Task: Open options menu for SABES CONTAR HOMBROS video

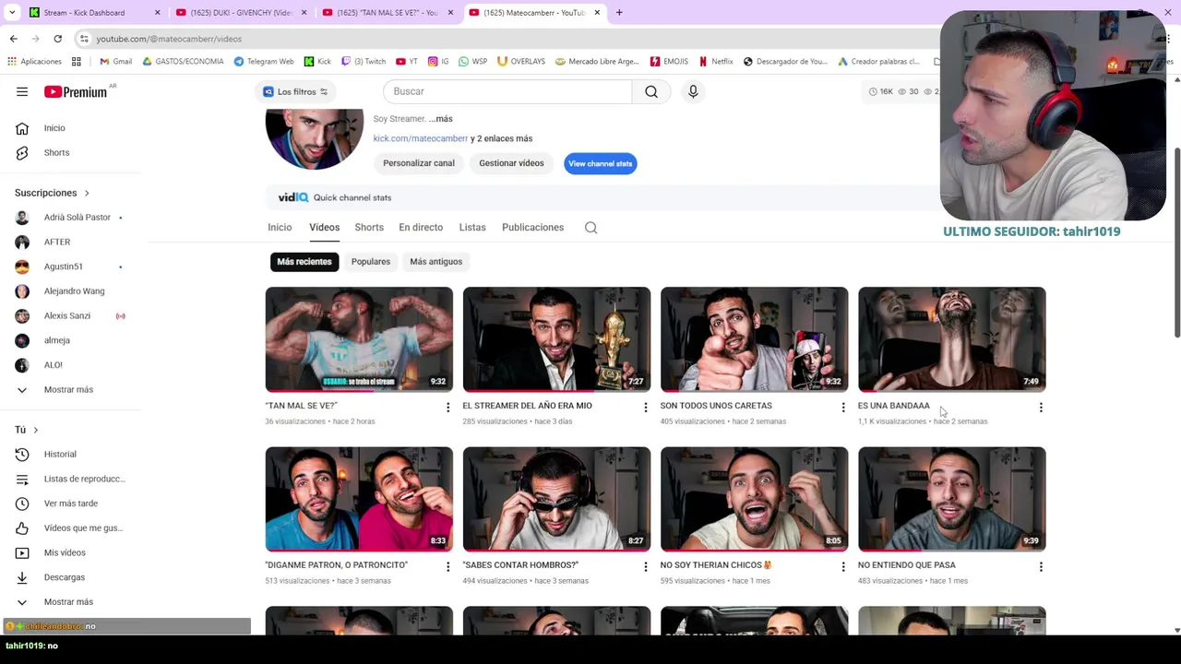Action: click(x=646, y=566)
